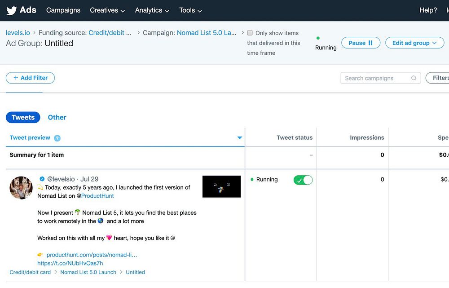Check 'Only show items that delivered' checkbox
449x288 pixels.
tap(250, 33)
